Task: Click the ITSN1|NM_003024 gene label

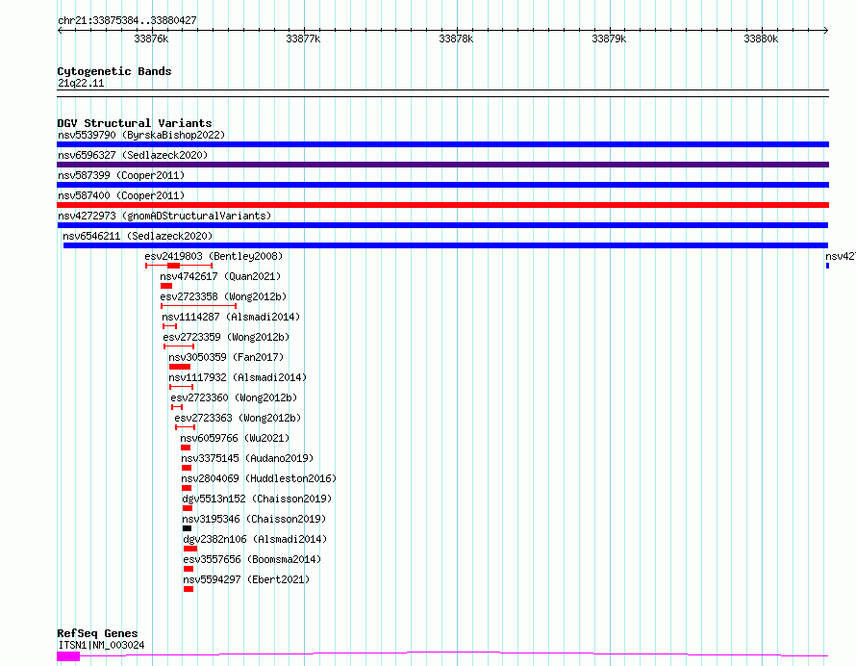Action: [x=101, y=645]
